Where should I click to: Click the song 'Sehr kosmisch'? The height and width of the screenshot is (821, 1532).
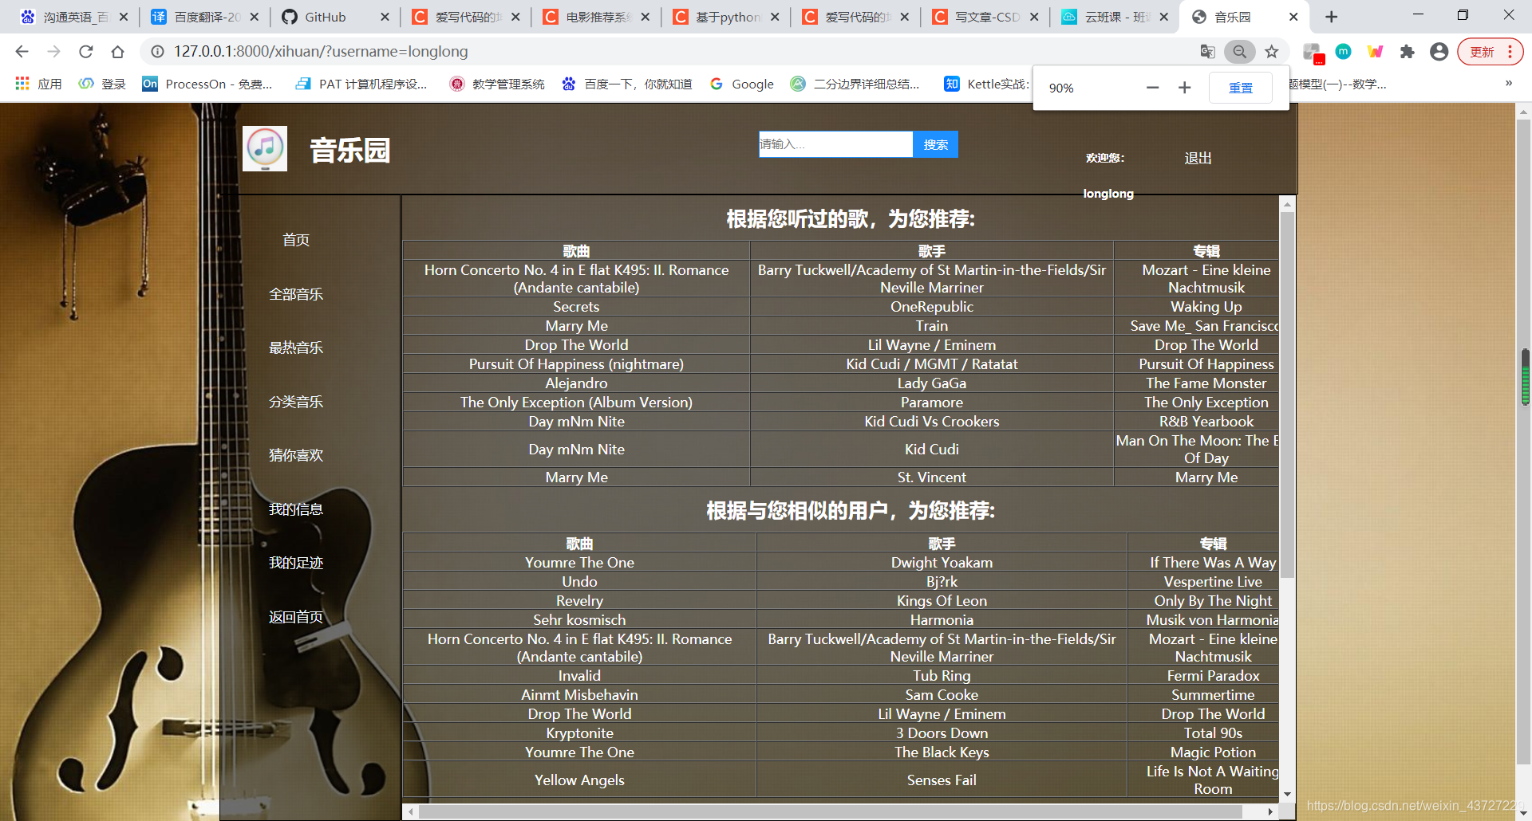[579, 620]
